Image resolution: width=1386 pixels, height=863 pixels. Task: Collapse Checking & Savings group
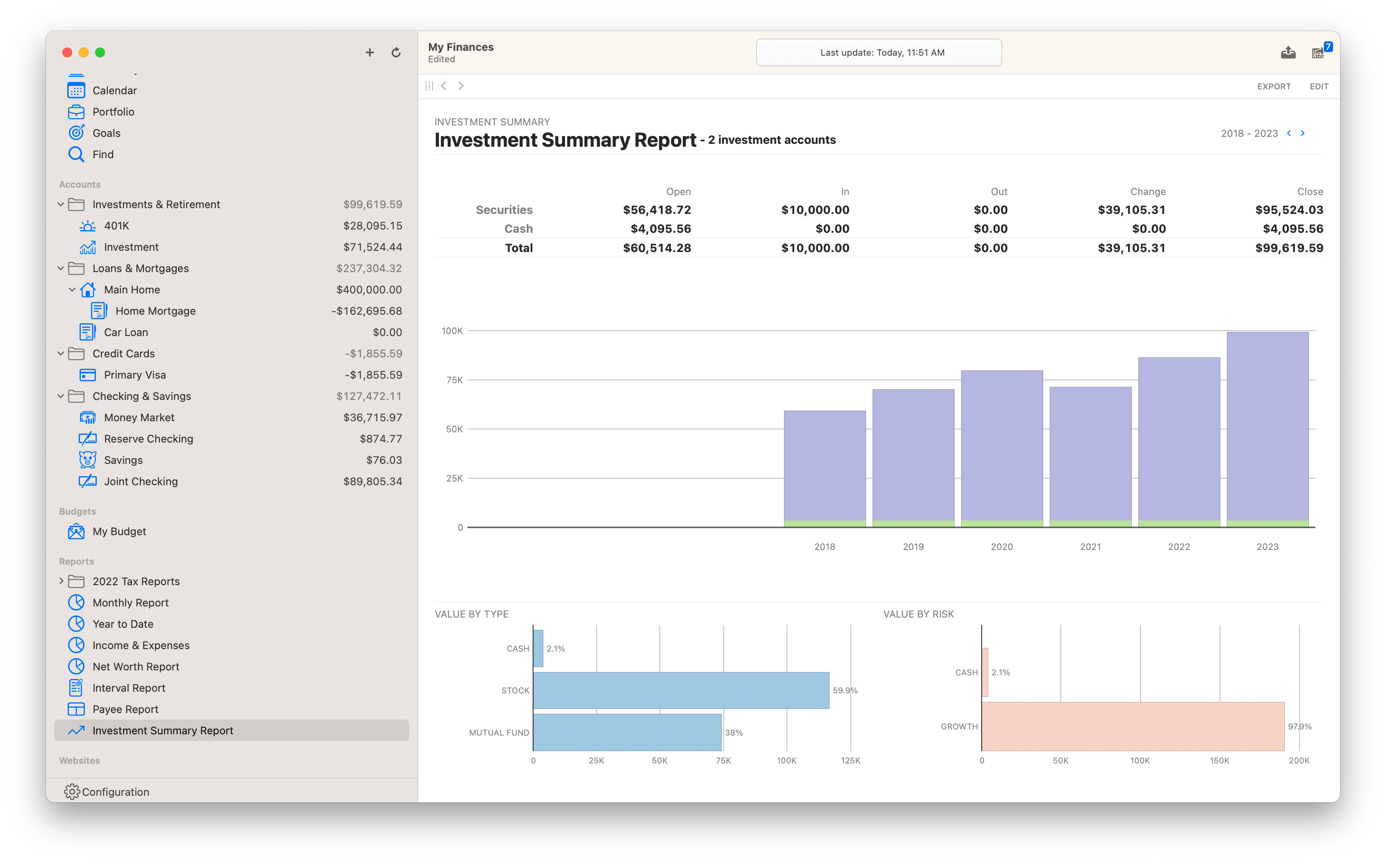pos(61,396)
